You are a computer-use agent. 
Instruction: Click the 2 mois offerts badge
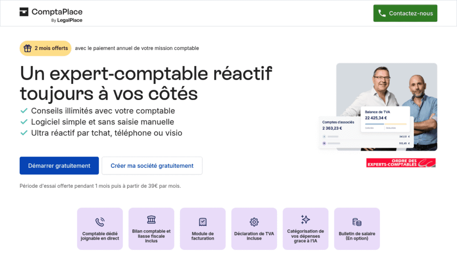[46, 48]
